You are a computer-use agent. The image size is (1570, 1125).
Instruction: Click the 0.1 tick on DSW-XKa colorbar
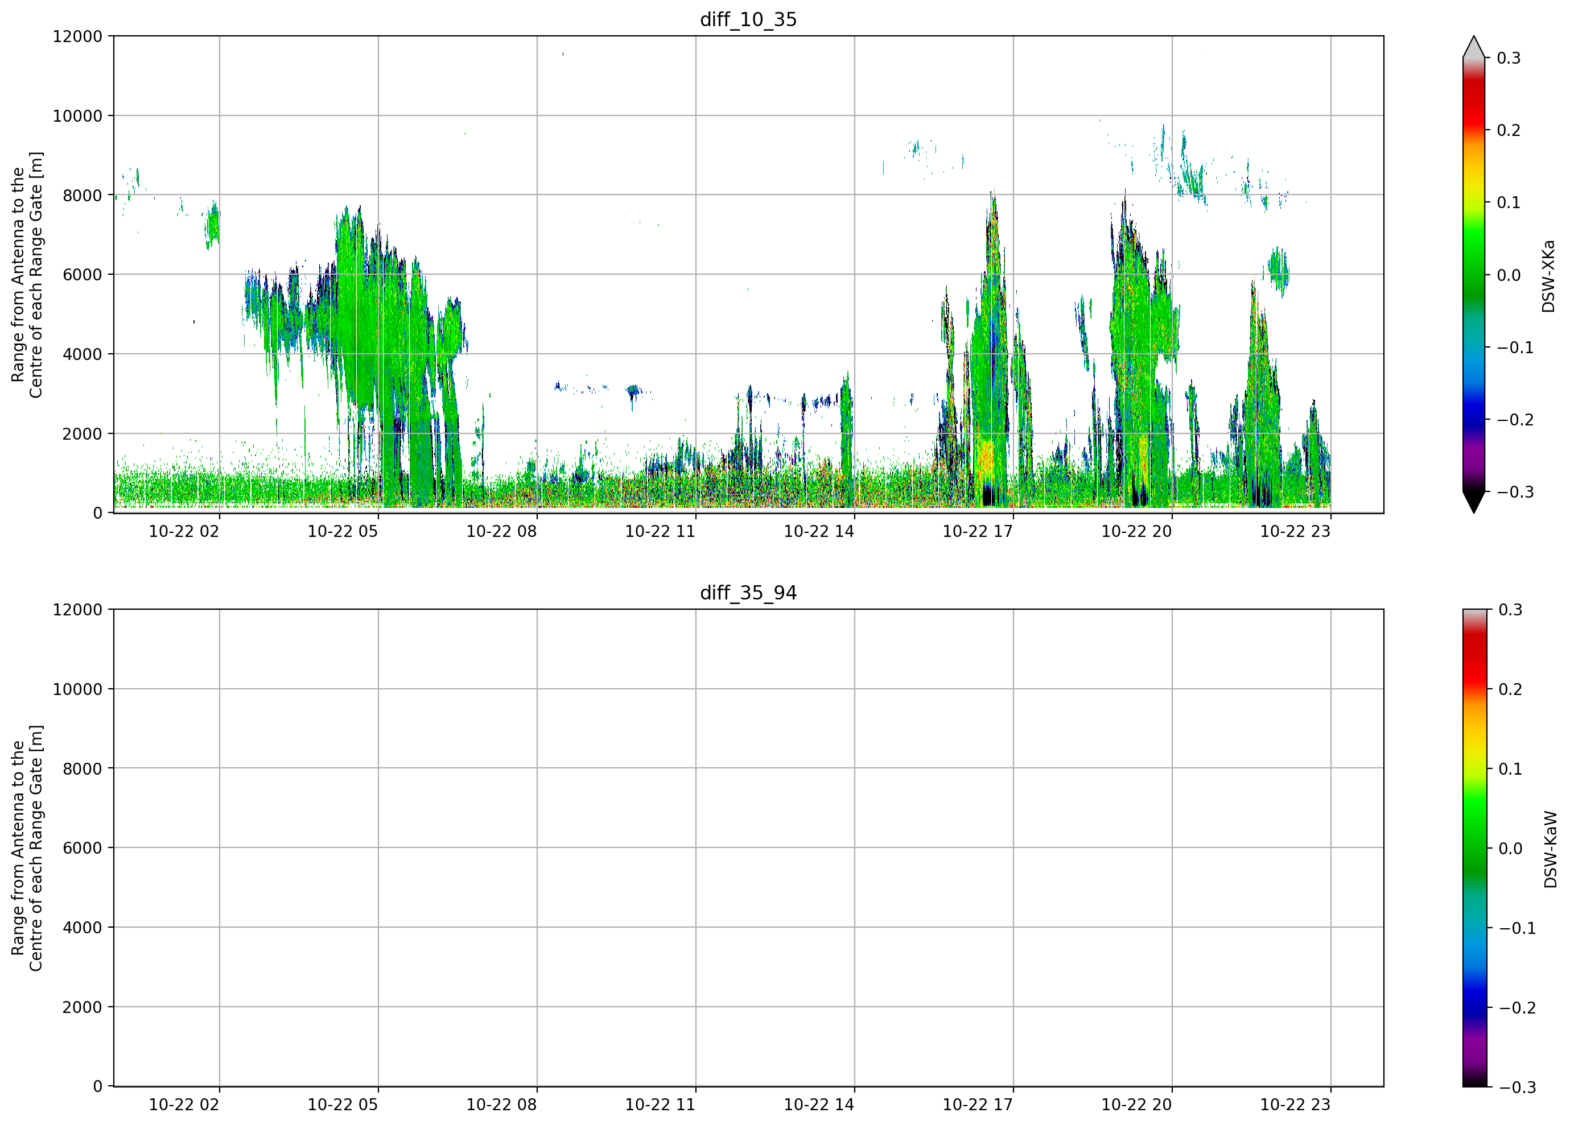click(x=1509, y=202)
